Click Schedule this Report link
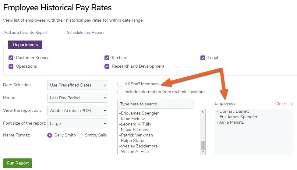This screenshot has width=297, height=170. click(85, 32)
